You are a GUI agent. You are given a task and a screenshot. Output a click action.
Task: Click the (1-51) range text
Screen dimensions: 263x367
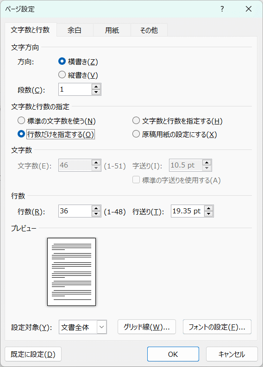(115, 166)
